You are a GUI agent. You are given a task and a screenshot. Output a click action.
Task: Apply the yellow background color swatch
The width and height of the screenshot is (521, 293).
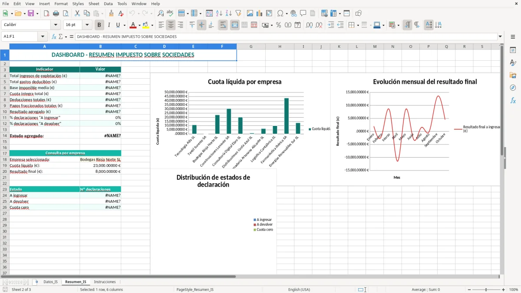146,25
